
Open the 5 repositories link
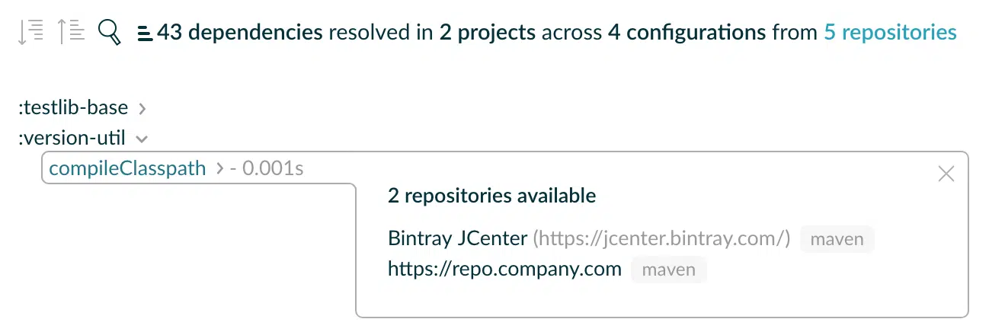(890, 32)
